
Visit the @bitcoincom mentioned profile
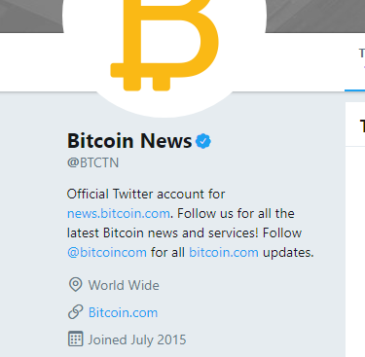point(107,252)
